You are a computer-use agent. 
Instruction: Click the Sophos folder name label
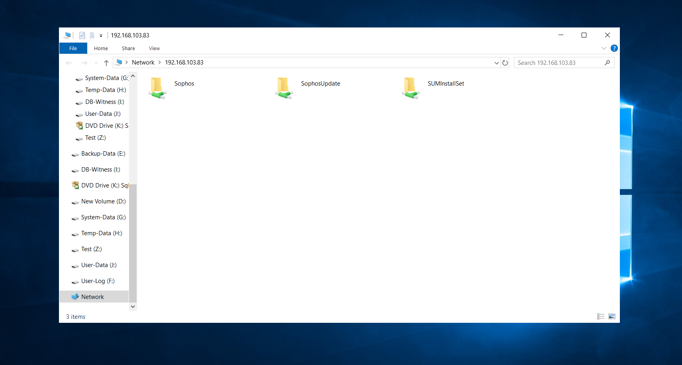click(184, 84)
